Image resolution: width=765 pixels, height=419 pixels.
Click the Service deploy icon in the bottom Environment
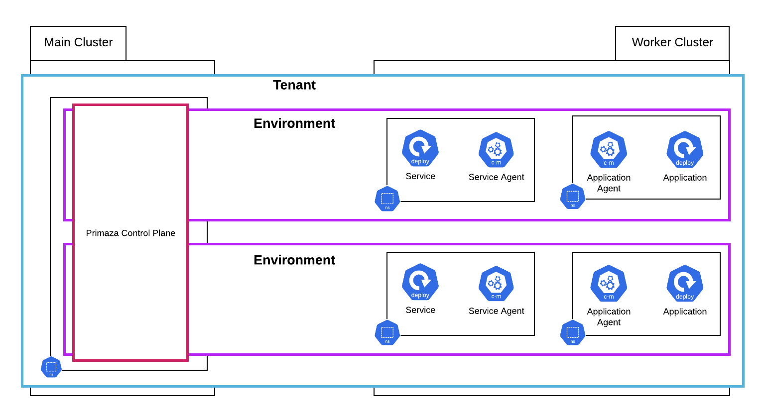pos(420,282)
